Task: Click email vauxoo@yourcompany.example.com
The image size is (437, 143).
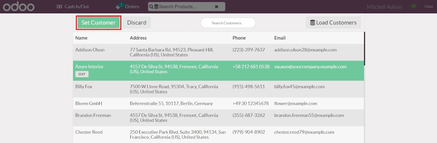Action: [310, 66]
